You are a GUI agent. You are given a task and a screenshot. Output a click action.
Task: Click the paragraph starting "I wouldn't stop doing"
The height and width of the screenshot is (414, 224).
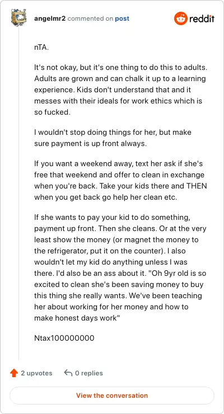(113, 138)
